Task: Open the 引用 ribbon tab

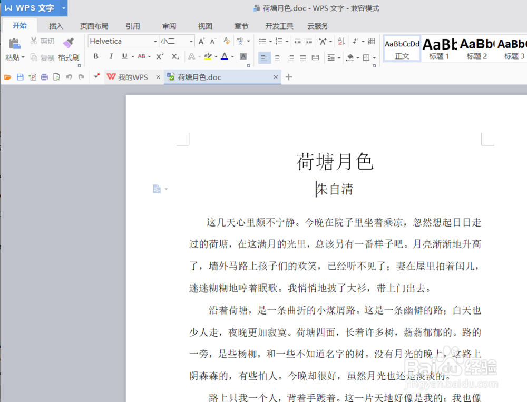Action: [133, 26]
